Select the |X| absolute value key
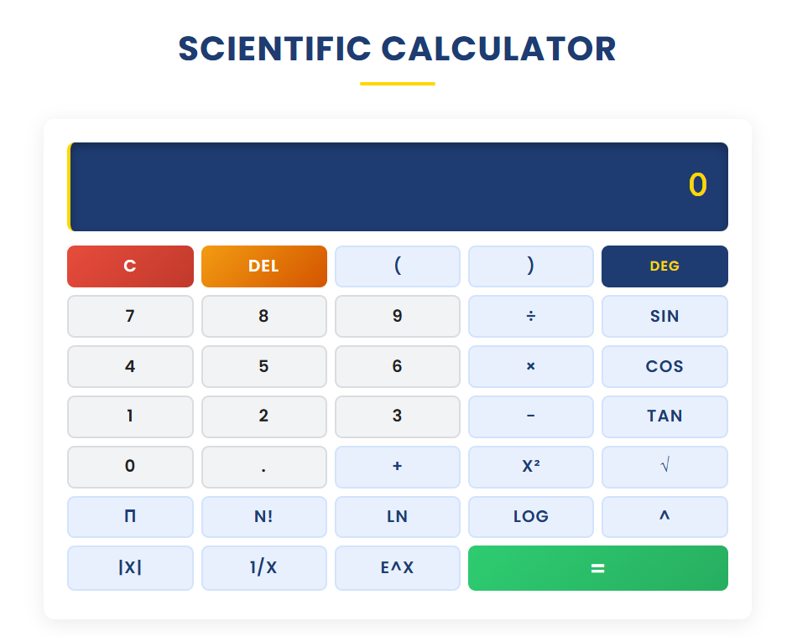The width and height of the screenshot is (792, 636). tap(130, 567)
